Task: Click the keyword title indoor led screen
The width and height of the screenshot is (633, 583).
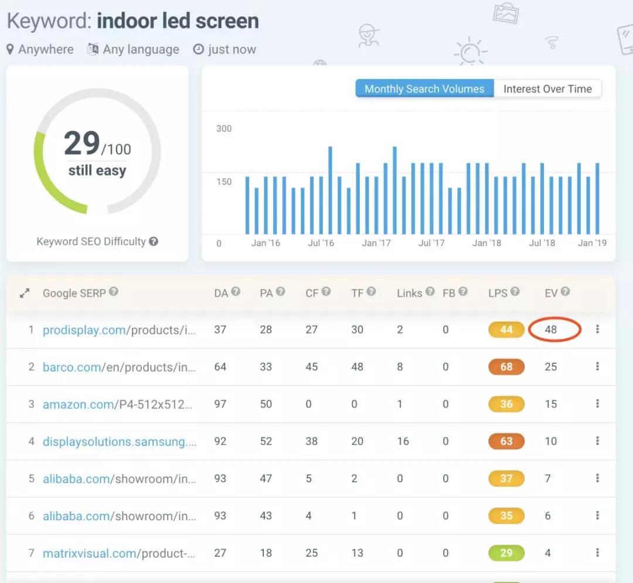Action: (178, 21)
